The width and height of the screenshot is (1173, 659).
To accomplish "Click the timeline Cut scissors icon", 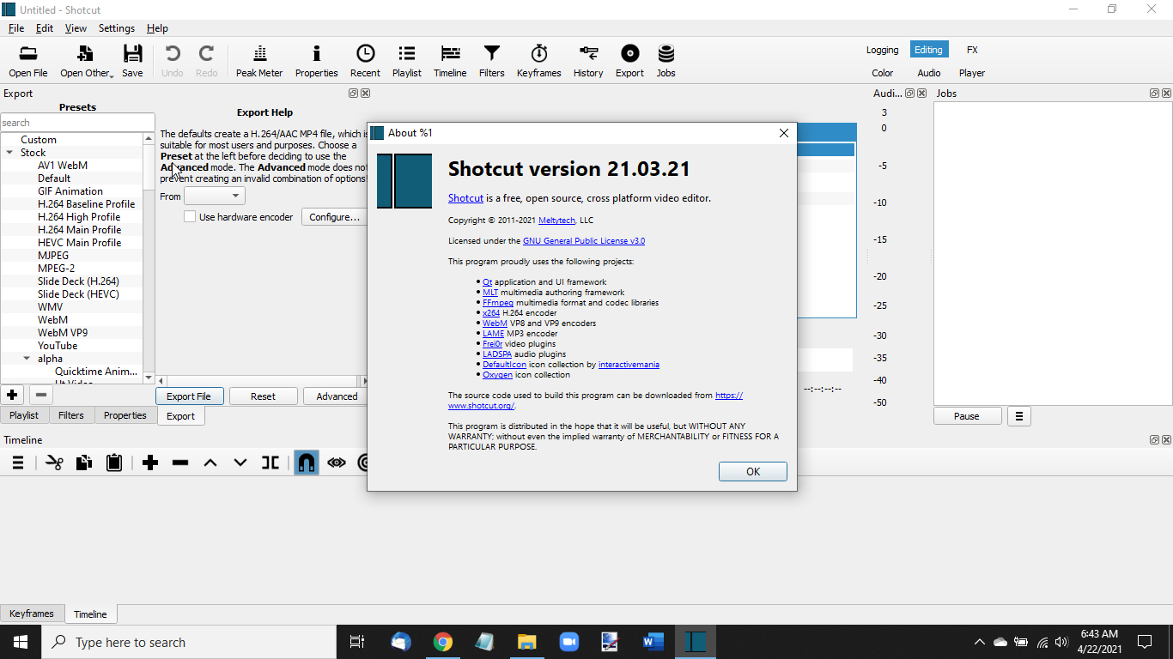I will (54, 463).
